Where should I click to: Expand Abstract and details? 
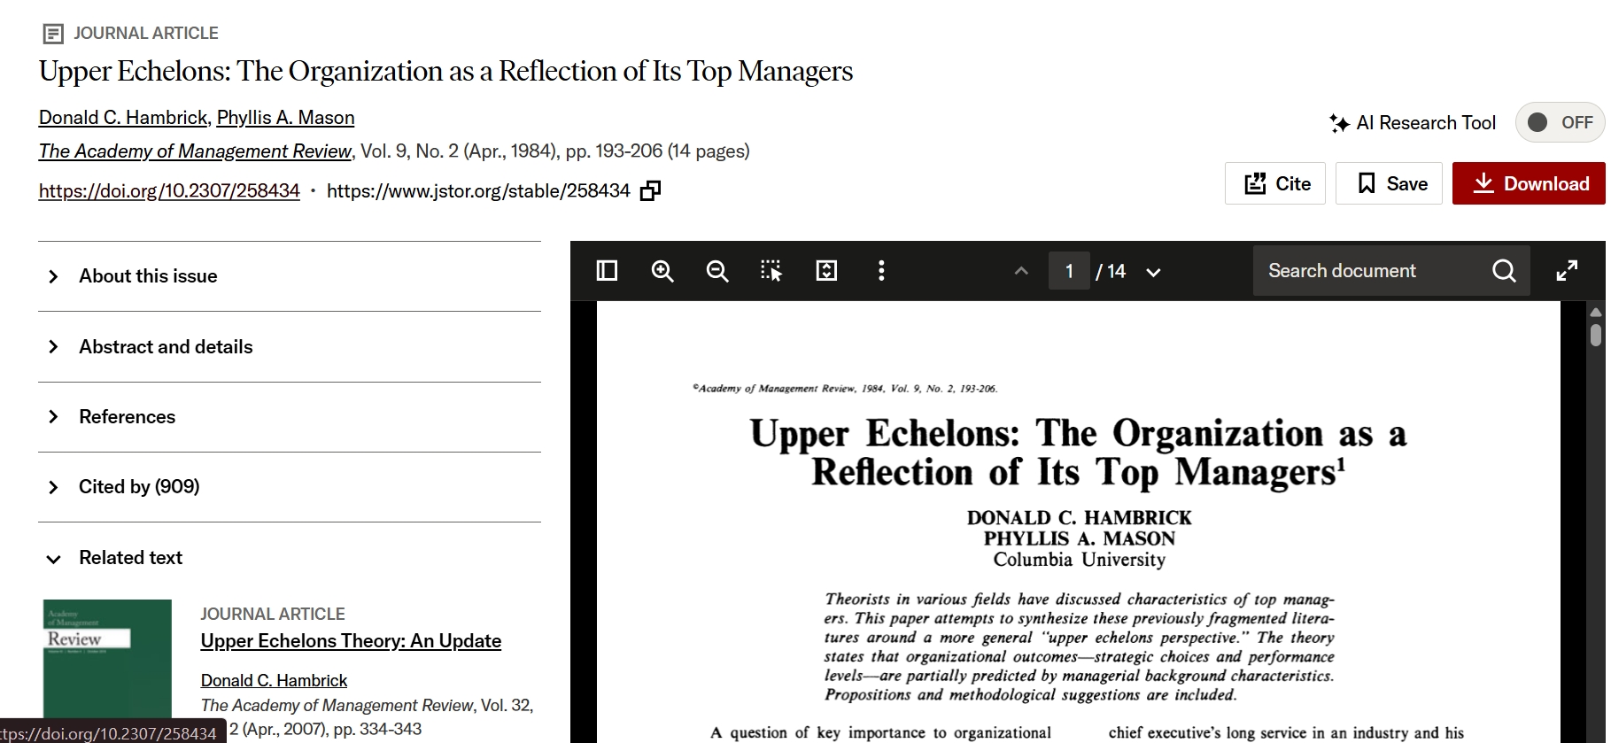pos(166,347)
